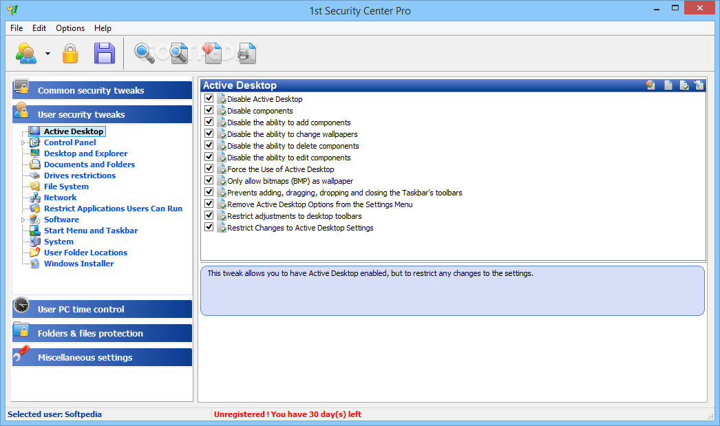This screenshot has height=426, width=720.
Task: Select the Network label in the tree
Action: (60, 198)
